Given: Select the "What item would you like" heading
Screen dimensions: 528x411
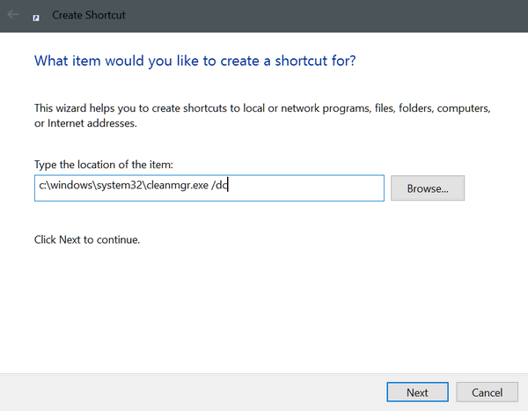Looking at the screenshot, I should (x=194, y=61).
